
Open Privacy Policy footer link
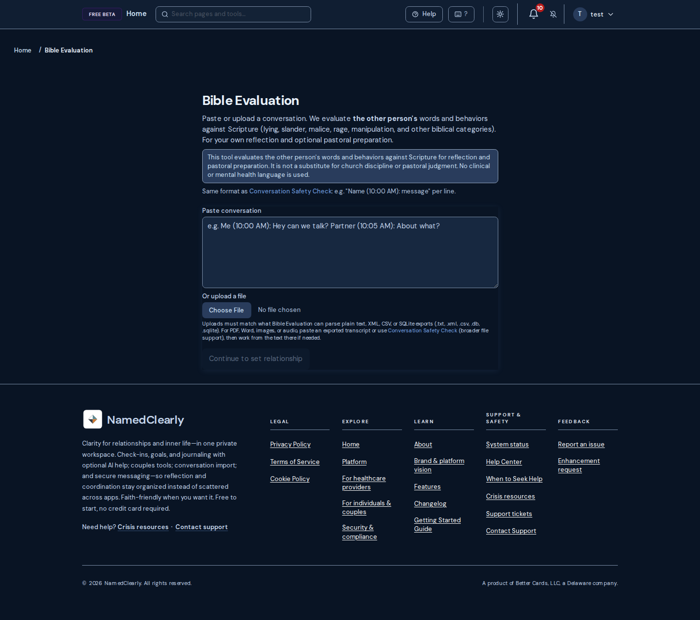coord(290,444)
